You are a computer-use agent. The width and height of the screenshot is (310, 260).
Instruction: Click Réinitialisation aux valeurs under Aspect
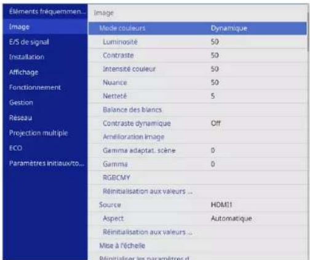click(197, 232)
